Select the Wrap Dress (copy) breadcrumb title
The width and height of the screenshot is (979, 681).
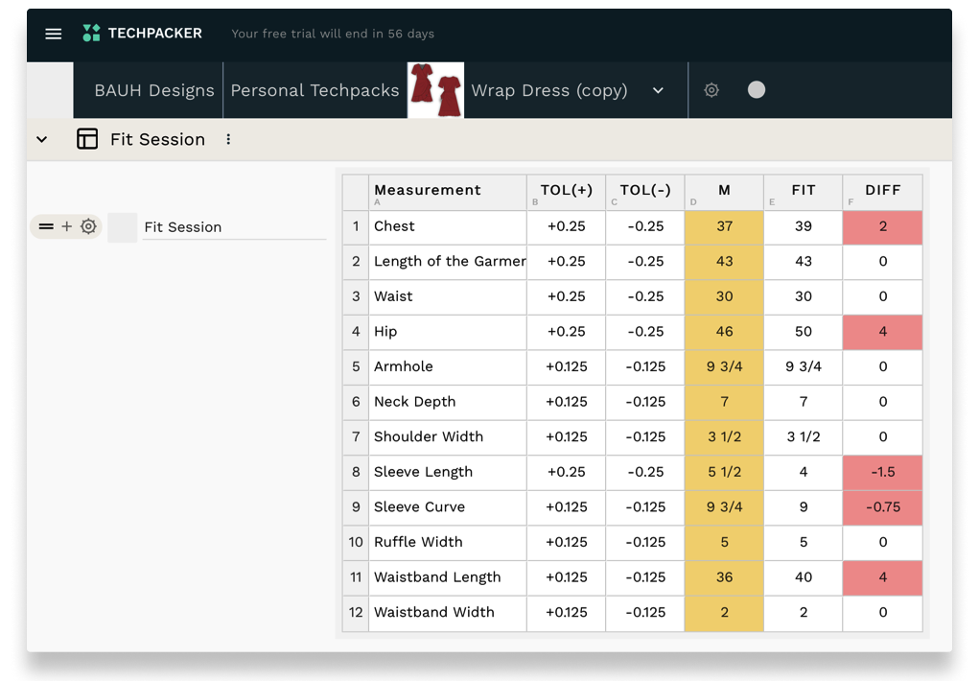(548, 90)
